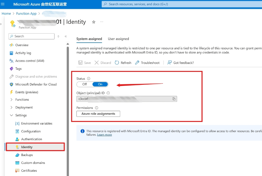Click Save in the command bar
This screenshot has width=262, height=176.
(x=85, y=63)
